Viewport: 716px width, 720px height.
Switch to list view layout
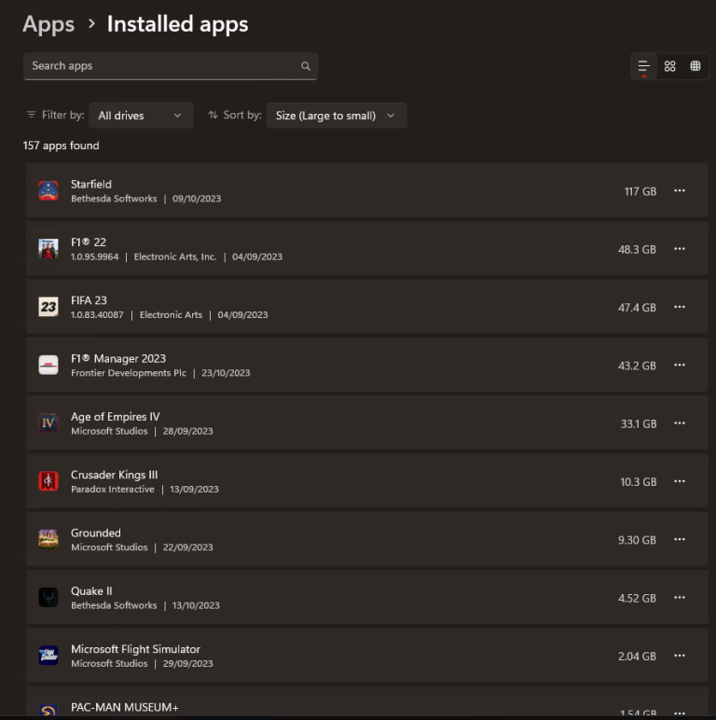tap(643, 66)
